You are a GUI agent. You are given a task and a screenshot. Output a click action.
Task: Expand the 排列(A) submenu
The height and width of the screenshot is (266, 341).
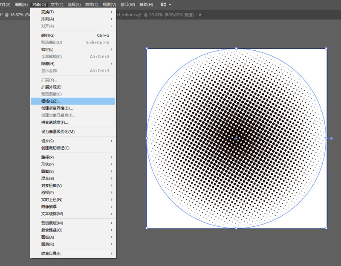tap(73, 19)
